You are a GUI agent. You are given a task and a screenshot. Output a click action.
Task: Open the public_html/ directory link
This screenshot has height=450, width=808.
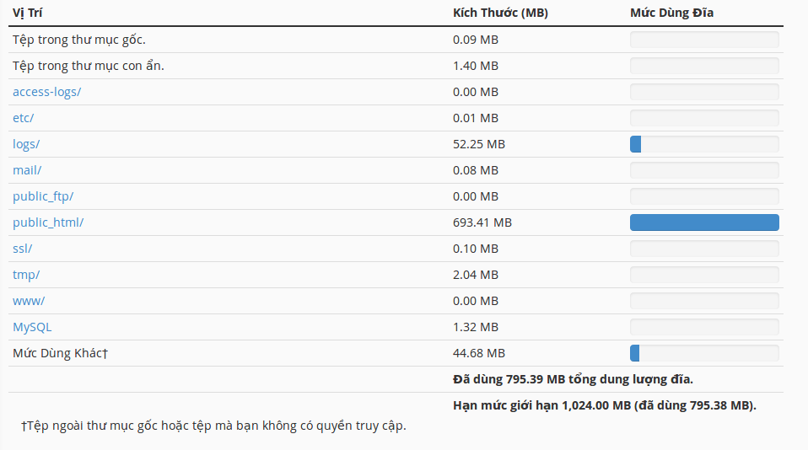tap(48, 222)
